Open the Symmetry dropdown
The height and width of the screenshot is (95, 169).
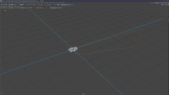pos(49,5)
